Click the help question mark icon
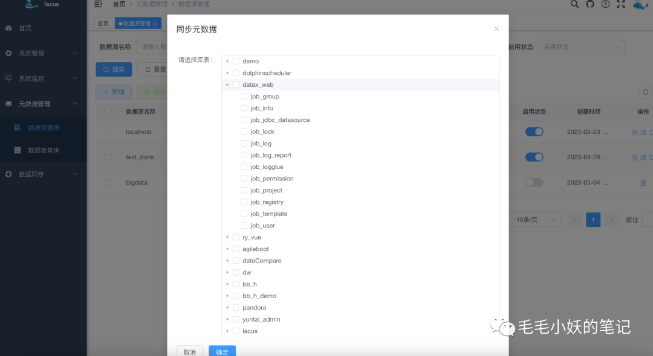Viewport: 653px width, 356px height. click(x=605, y=4)
